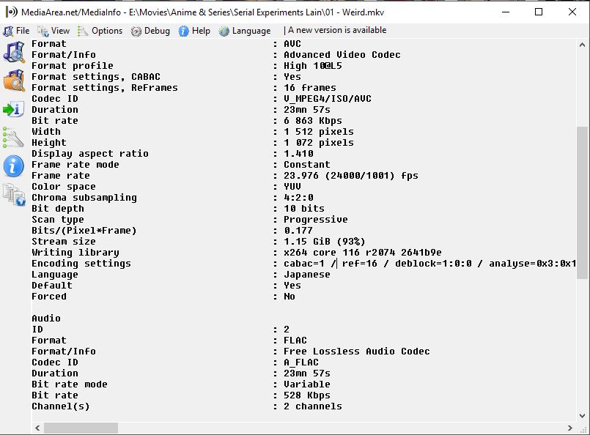Click the check for updates documents icon

14,194
